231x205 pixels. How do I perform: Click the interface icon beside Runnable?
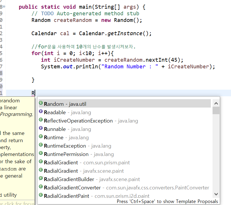(41, 129)
